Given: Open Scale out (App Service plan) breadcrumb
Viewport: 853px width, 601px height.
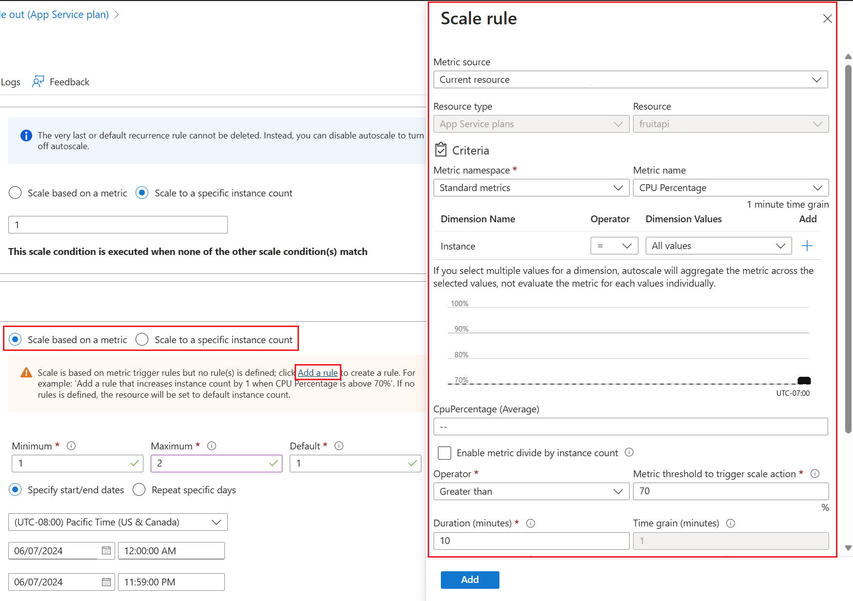Looking at the screenshot, I should click(x=54, y=15).
